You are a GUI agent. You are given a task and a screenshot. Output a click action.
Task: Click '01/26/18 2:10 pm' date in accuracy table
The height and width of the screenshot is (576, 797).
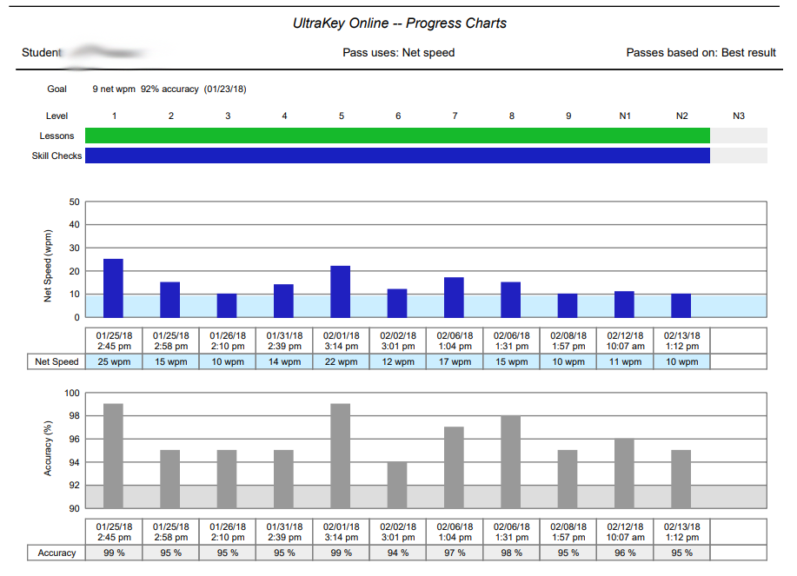tap(228, 532)
